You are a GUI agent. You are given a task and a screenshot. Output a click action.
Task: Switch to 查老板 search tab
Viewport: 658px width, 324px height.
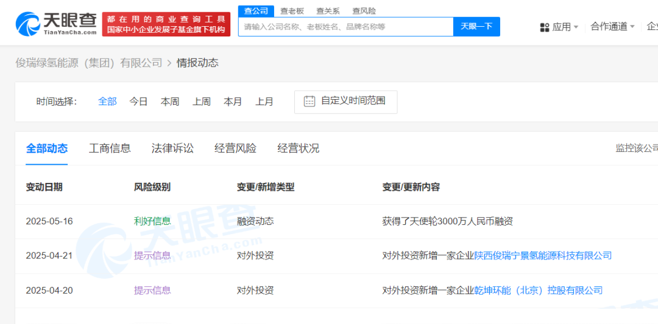[x=292, y=12]
